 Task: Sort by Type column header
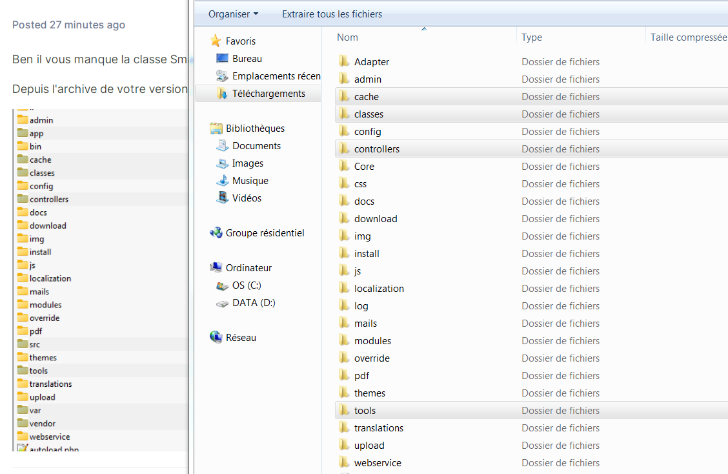(532, 37)
